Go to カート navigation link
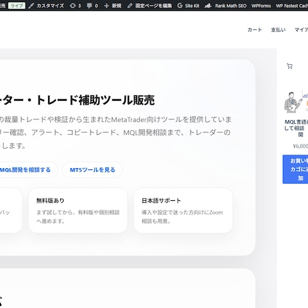This screenshot has width=308, height=308. pos(255,30)
